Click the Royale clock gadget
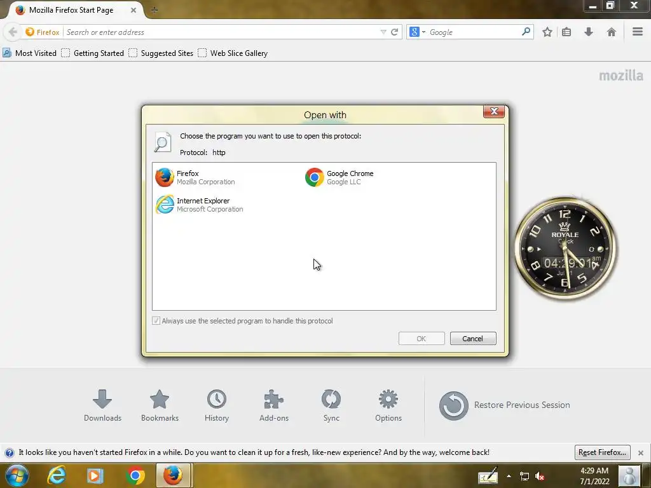The height and width of the screenshot is (488, 651). click(565, 248)
